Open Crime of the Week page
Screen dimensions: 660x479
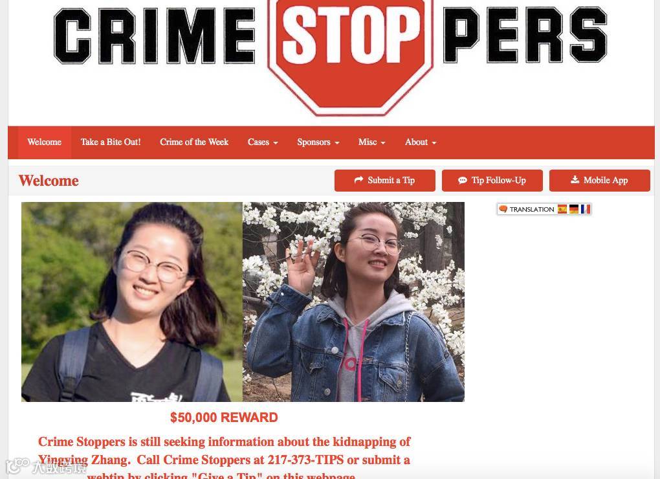point(194,142)
